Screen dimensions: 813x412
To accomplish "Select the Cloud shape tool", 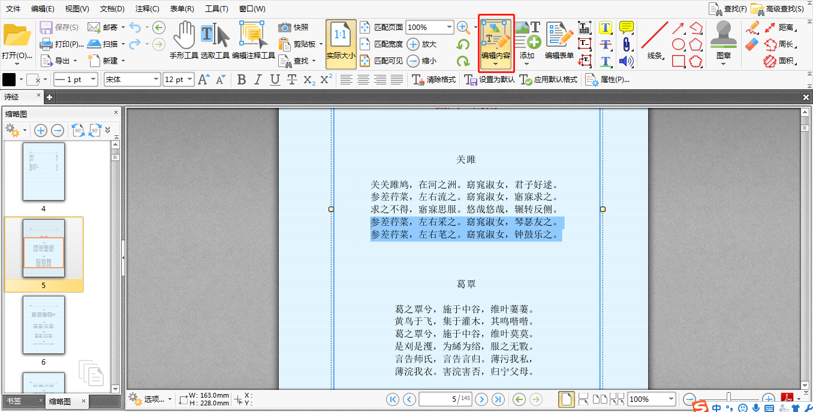I will pyautogui.click(x=695, y=61).
